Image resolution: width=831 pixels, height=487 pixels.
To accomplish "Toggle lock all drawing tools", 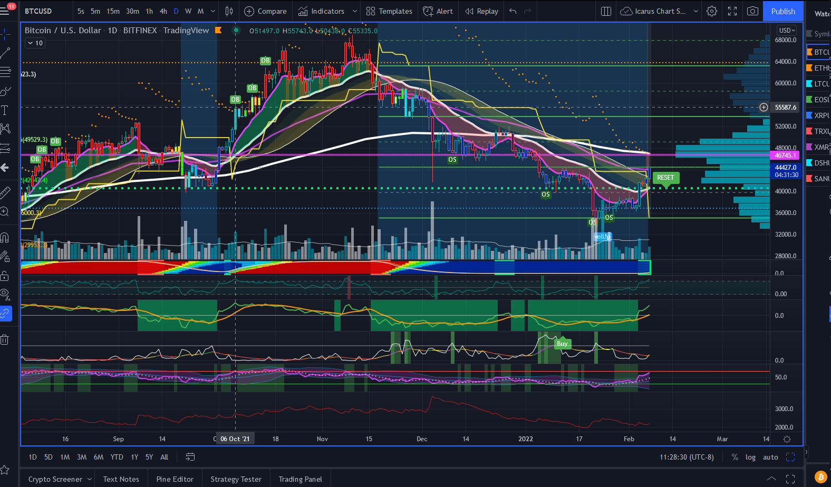I will tap(5, 276).
